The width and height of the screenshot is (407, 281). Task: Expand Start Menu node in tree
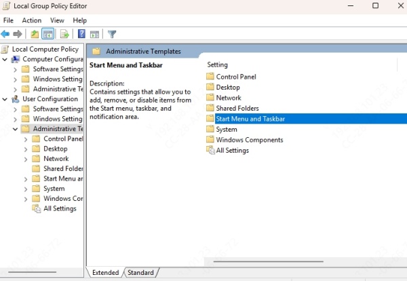tap(26, 179)
